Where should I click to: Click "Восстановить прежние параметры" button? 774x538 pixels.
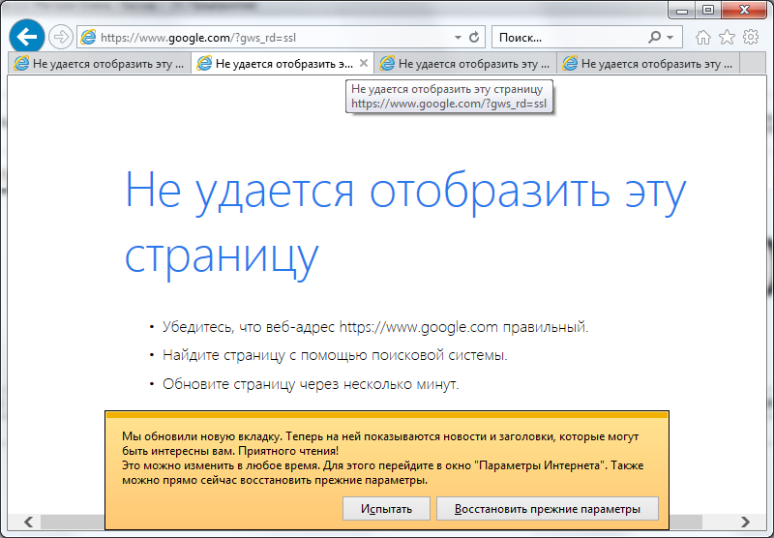[x=547, y=509]
